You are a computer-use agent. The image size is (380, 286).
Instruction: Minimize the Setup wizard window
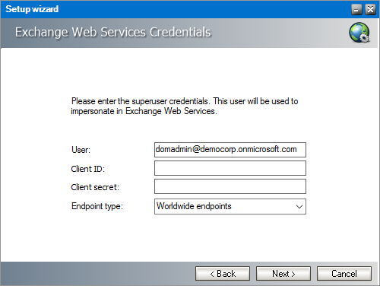(x=356, y=10)
